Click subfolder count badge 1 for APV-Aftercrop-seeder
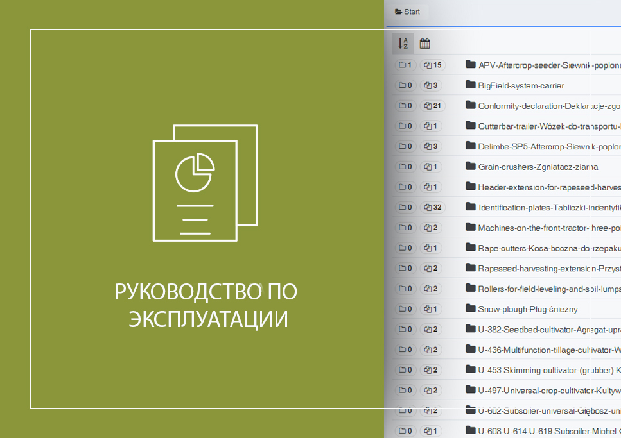The image size is (621, 438). (405, 65)
